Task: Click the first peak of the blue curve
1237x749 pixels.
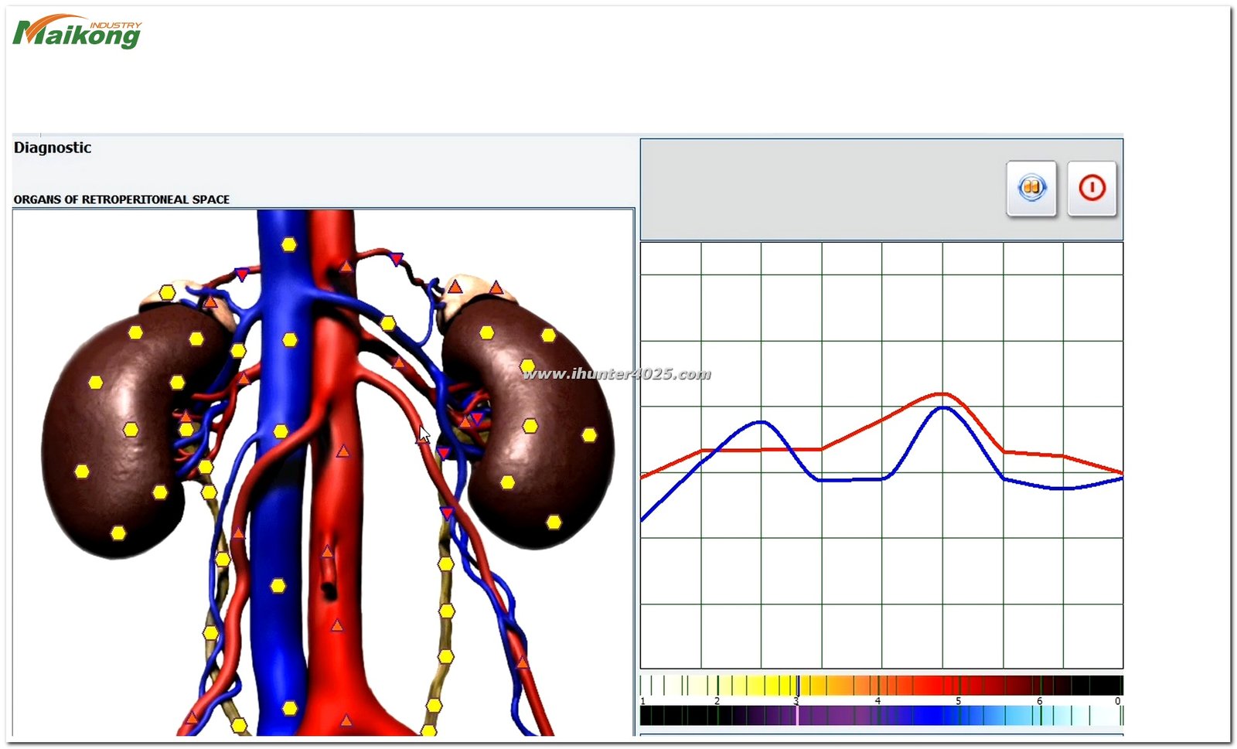Action: coord(762,421)
